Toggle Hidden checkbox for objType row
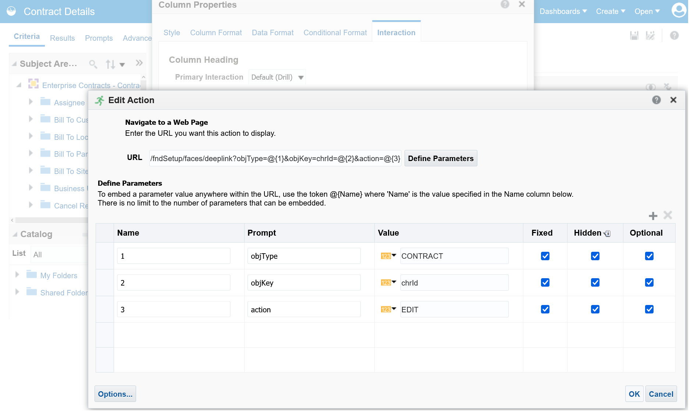694x414 pixels. [595, 256]
